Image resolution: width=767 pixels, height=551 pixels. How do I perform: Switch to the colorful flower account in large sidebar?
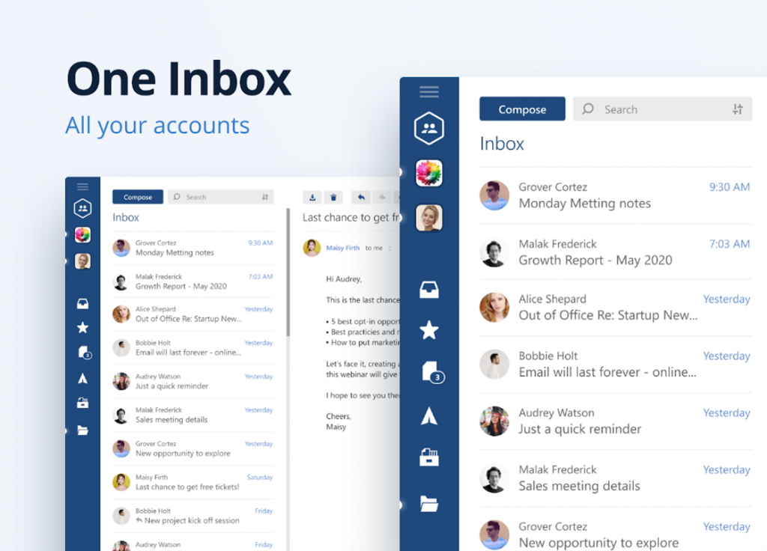pyautogui.click(x=429, y=173)
